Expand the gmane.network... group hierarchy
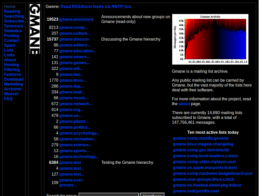262x196 pixels. click(76, 104)
